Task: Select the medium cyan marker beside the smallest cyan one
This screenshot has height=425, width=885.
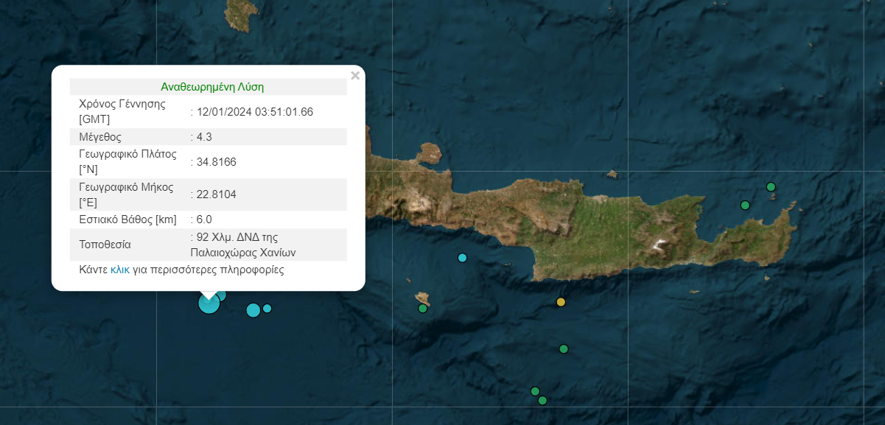Action: click(x=253, y=310)
